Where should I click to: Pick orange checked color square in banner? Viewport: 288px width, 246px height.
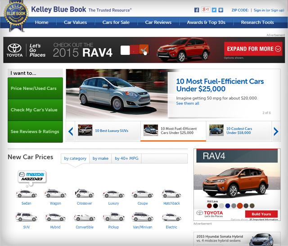point(144,49)
